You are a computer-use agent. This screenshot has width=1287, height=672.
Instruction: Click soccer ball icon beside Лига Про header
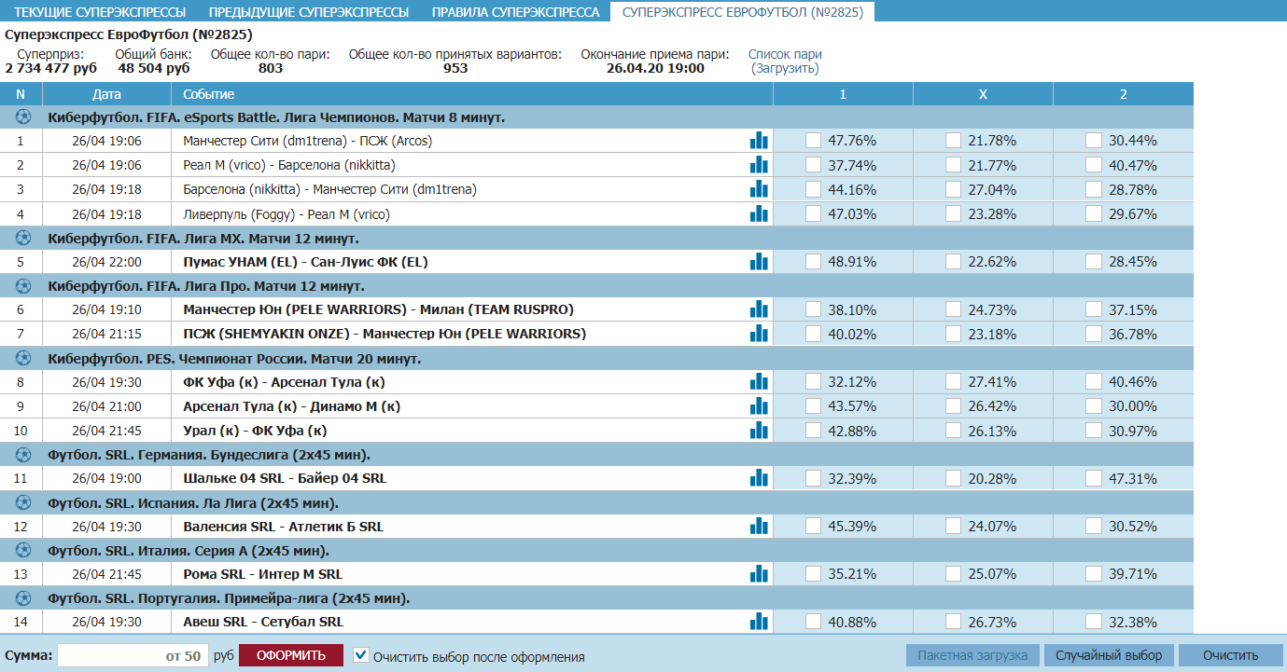(x=23, y=286)
